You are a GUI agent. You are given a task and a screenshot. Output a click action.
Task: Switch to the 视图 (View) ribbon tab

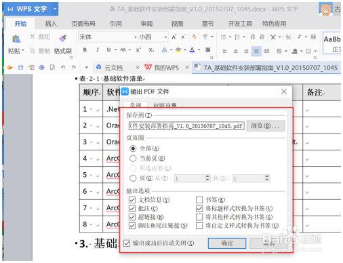point(178,24)
